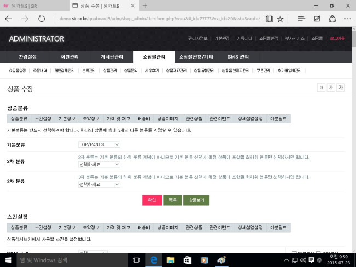Open File Explorer from the taskbar
Image resolution: width=356 pixels, height=267 pixels.
(170, 259)
